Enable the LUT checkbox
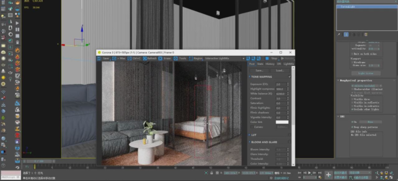Image resolution: width=398 pixels, height=181 pixels. [290, 135]
